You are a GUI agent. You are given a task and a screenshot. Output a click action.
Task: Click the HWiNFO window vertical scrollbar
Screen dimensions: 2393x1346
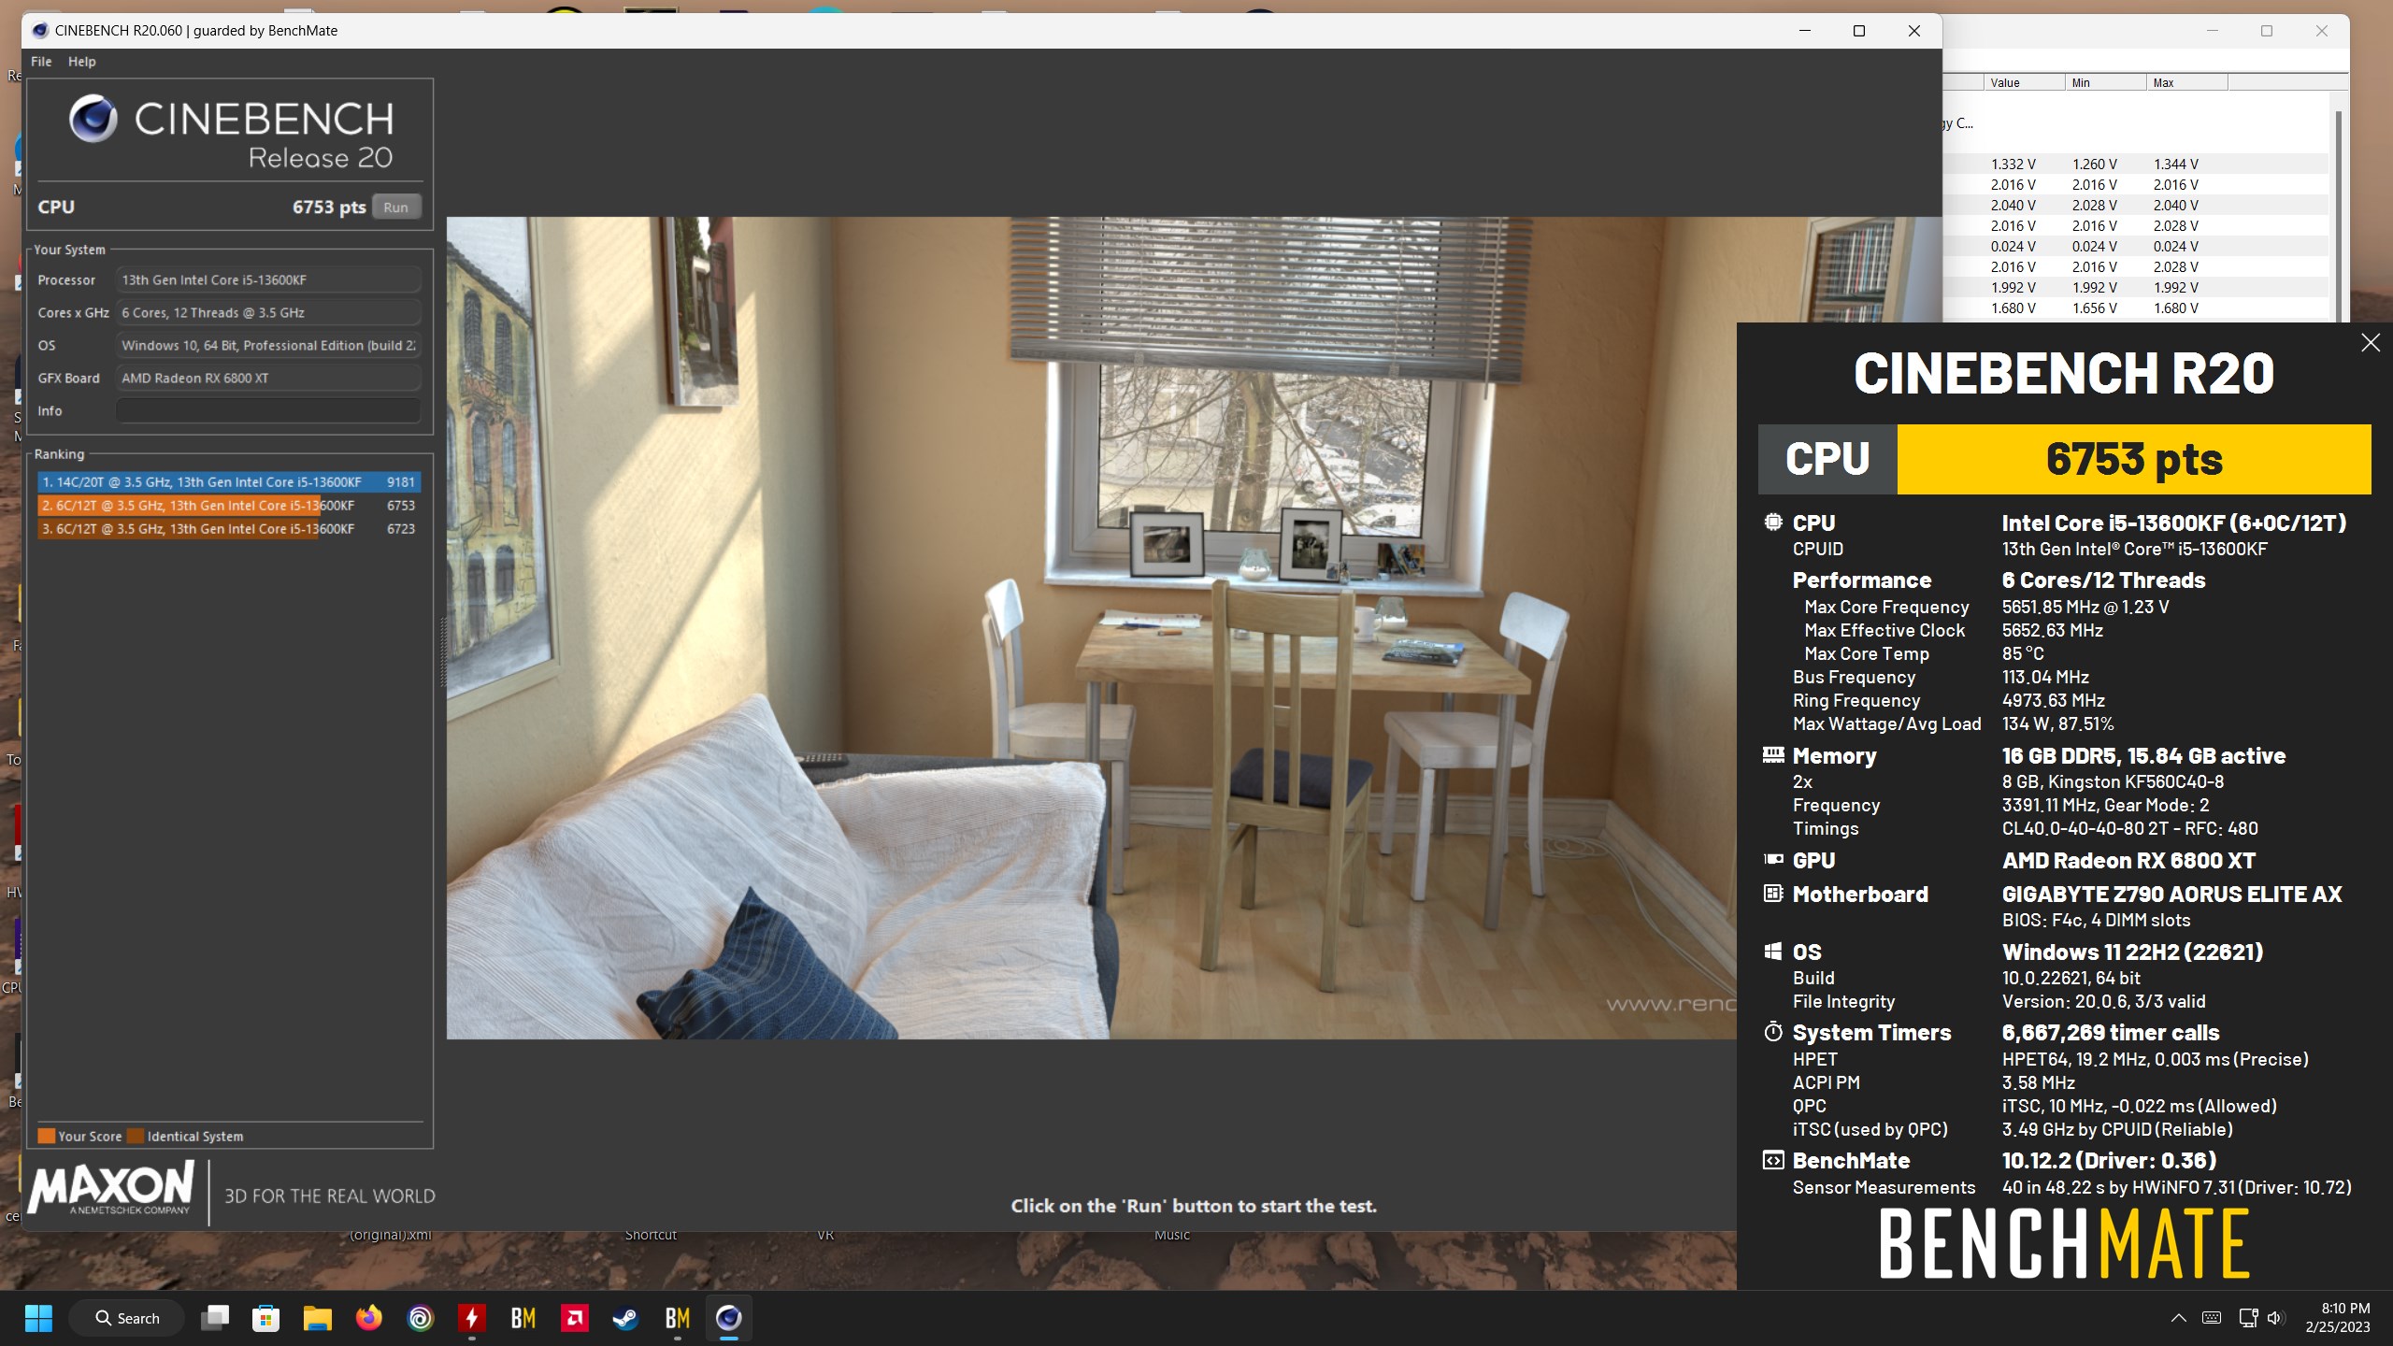click(2338, 215)
